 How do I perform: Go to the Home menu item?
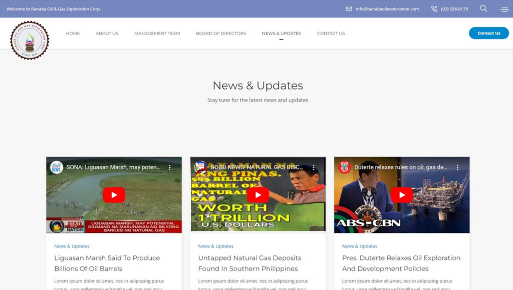[73, 34]
